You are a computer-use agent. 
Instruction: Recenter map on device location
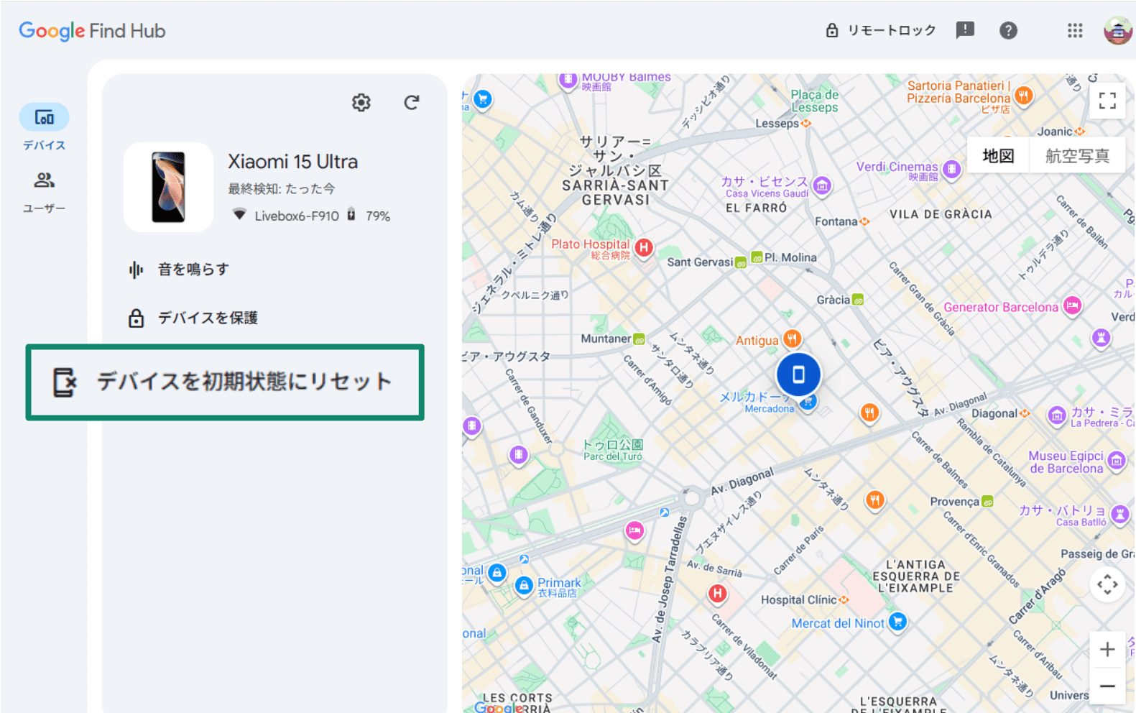pos(1107,584)
